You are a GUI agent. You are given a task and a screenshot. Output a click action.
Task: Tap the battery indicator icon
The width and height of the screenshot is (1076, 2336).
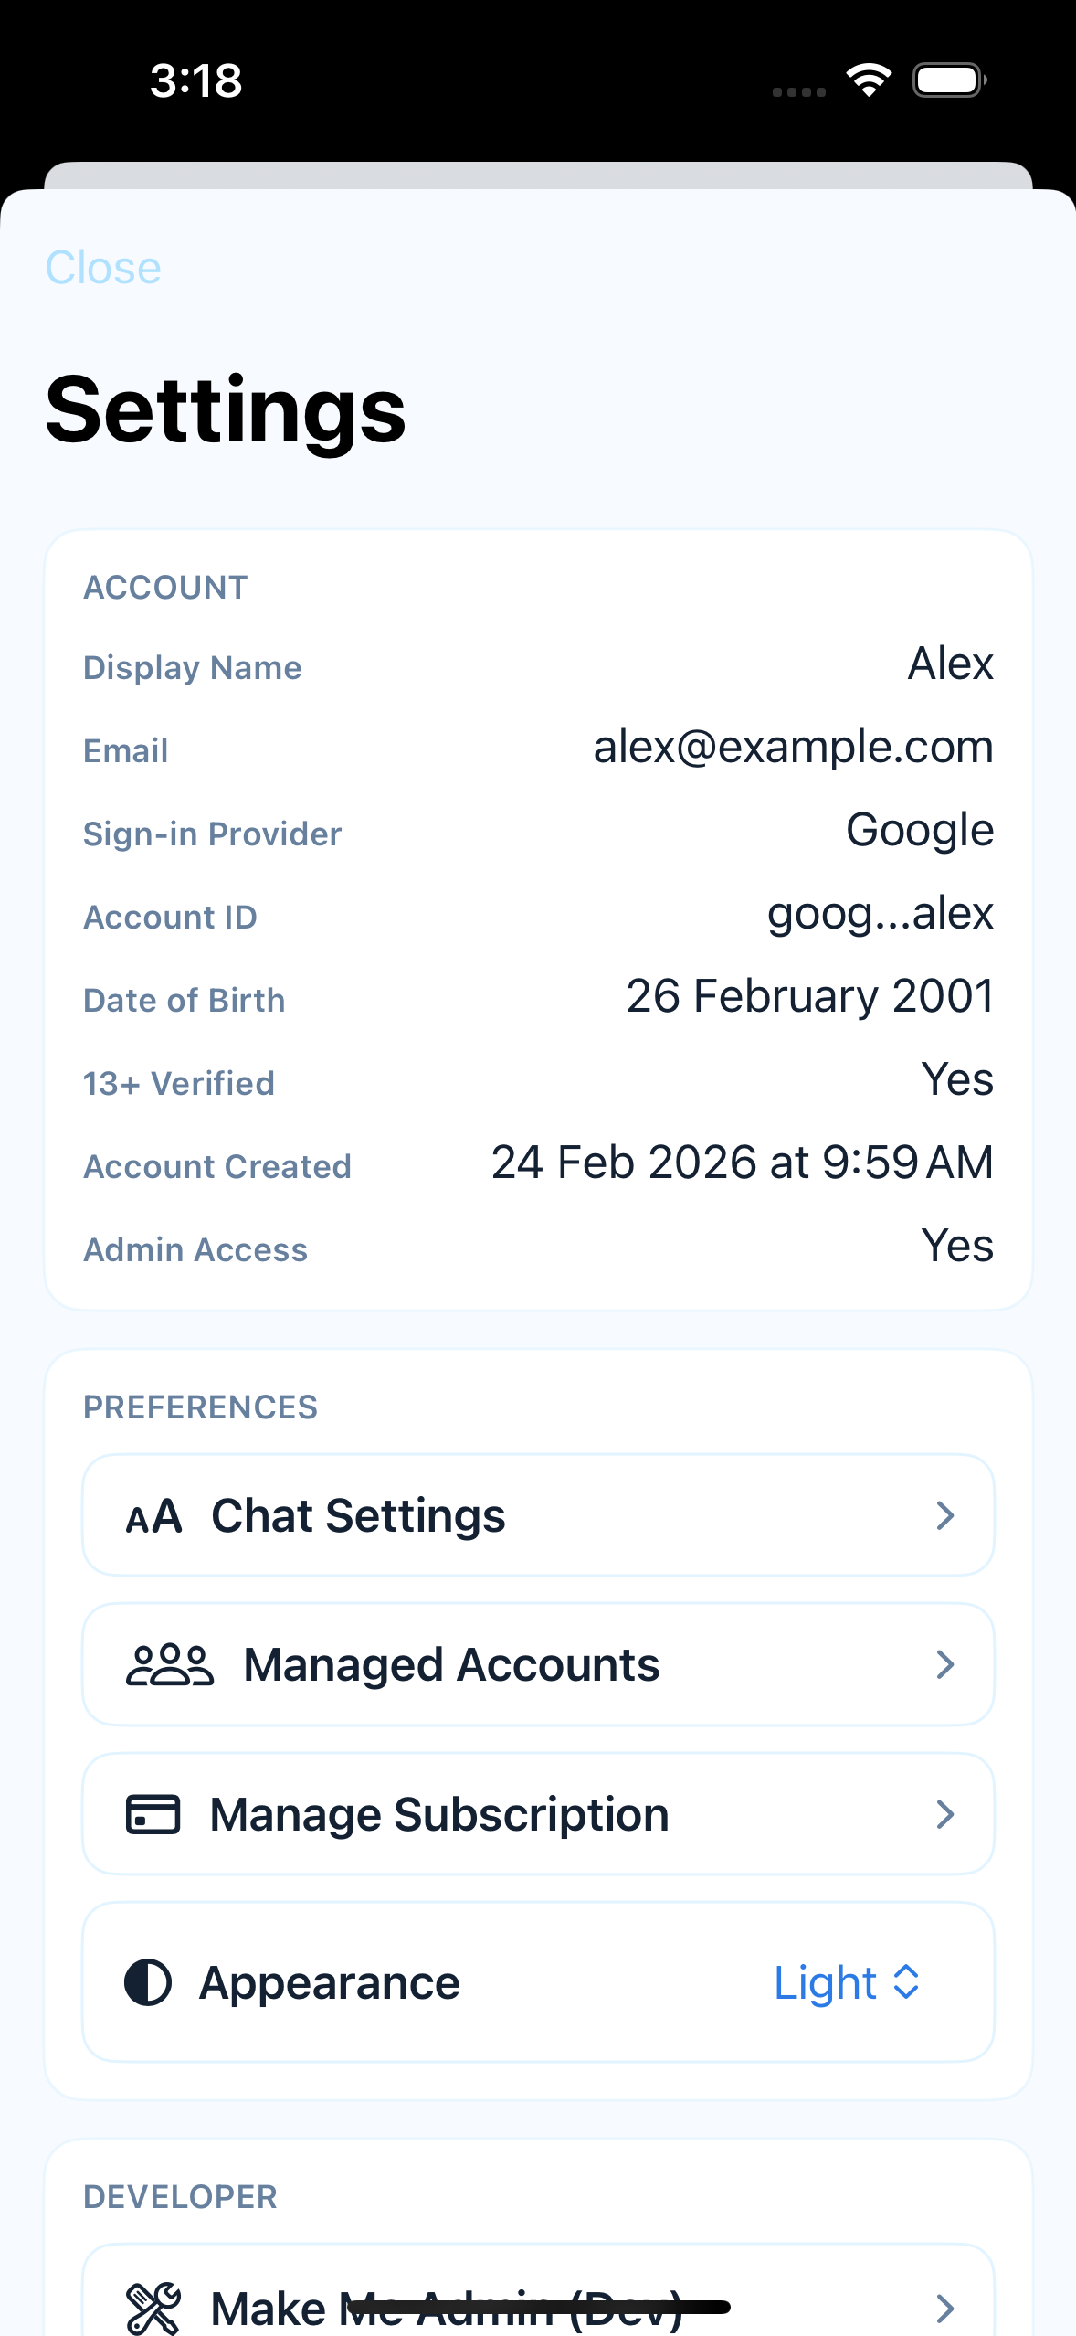[950, 80]
